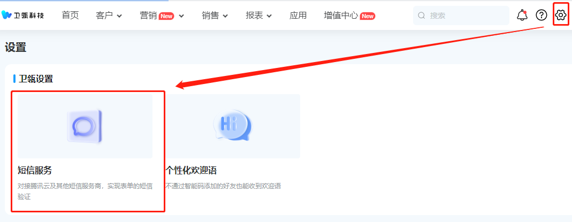Focus the 搜索 search field
The height and width of the screenshot is (222, 572).
pyautogui.click(x=461, y=16)
